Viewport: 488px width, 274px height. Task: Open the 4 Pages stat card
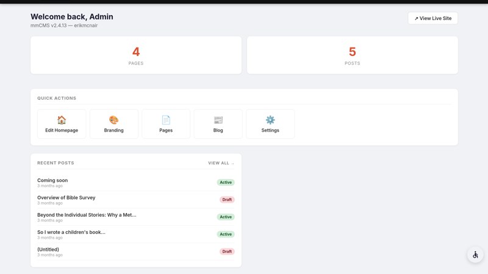point(136,55)
